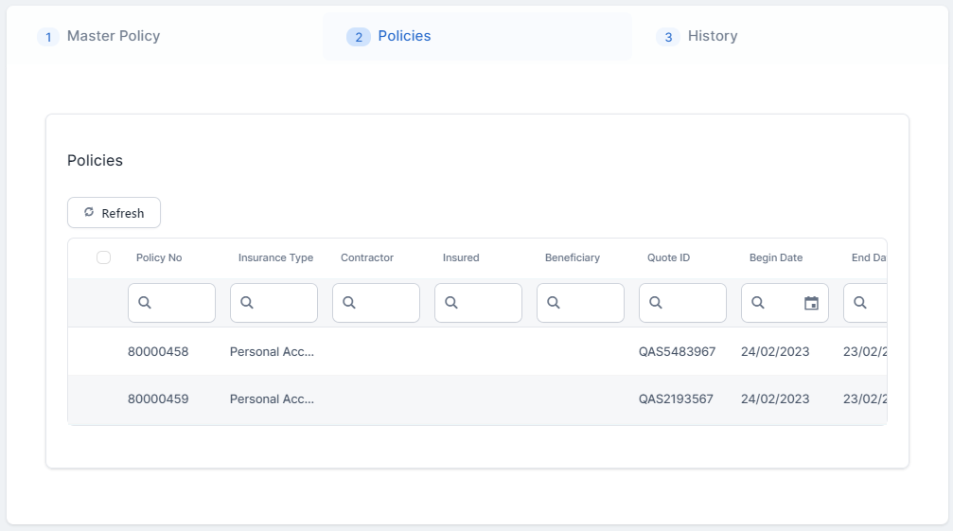
Task: Toggle the select-all checkbox in table header
Action: [104, 257]
